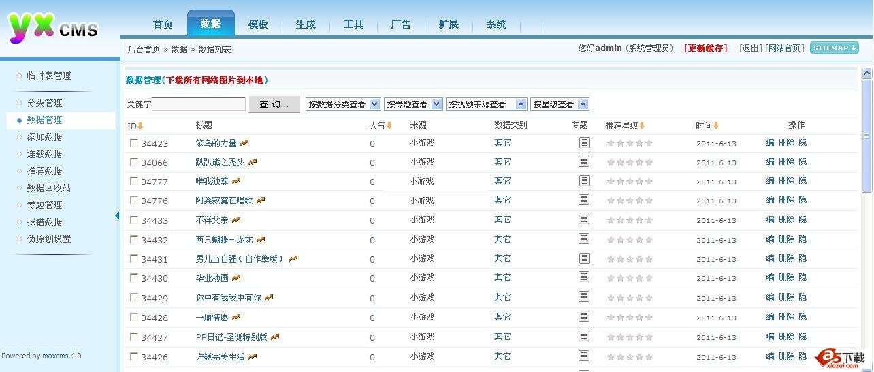The width and height of the screenshot is (874, 372).
Task: Tick the checkbox for ID 34427
Action: 134,337
